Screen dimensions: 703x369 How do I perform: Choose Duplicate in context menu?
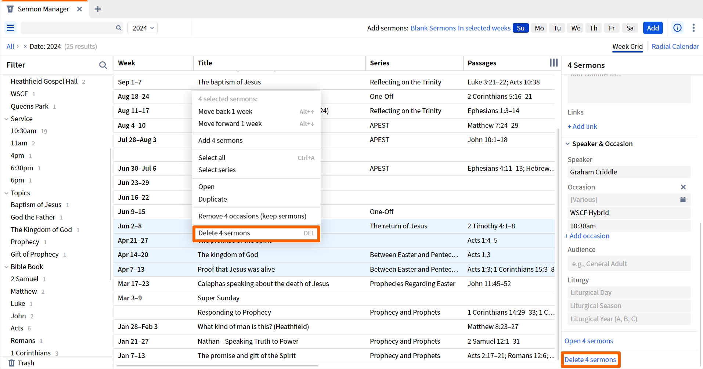pos(256,199)
